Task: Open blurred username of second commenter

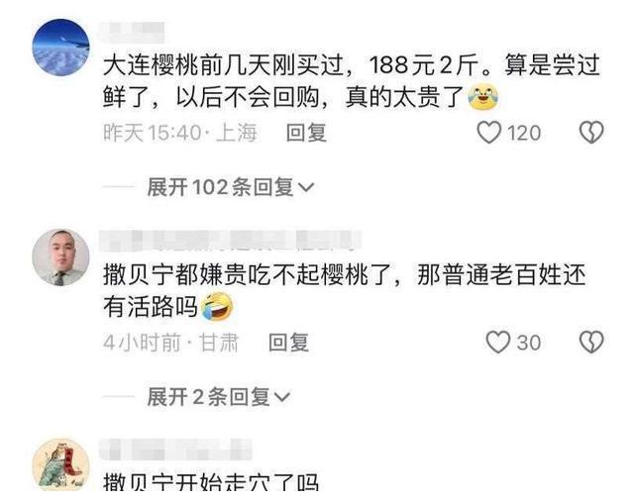Action: pos(231,240)
